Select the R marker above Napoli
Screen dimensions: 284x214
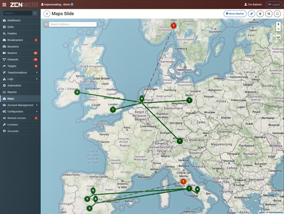[197, 190]
